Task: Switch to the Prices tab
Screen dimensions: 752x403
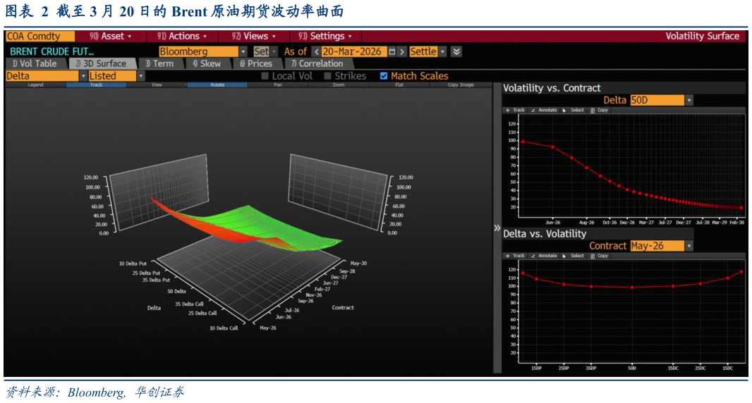Action: 257,63
